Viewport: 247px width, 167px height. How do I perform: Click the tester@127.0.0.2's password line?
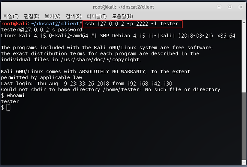pos(42,30)
